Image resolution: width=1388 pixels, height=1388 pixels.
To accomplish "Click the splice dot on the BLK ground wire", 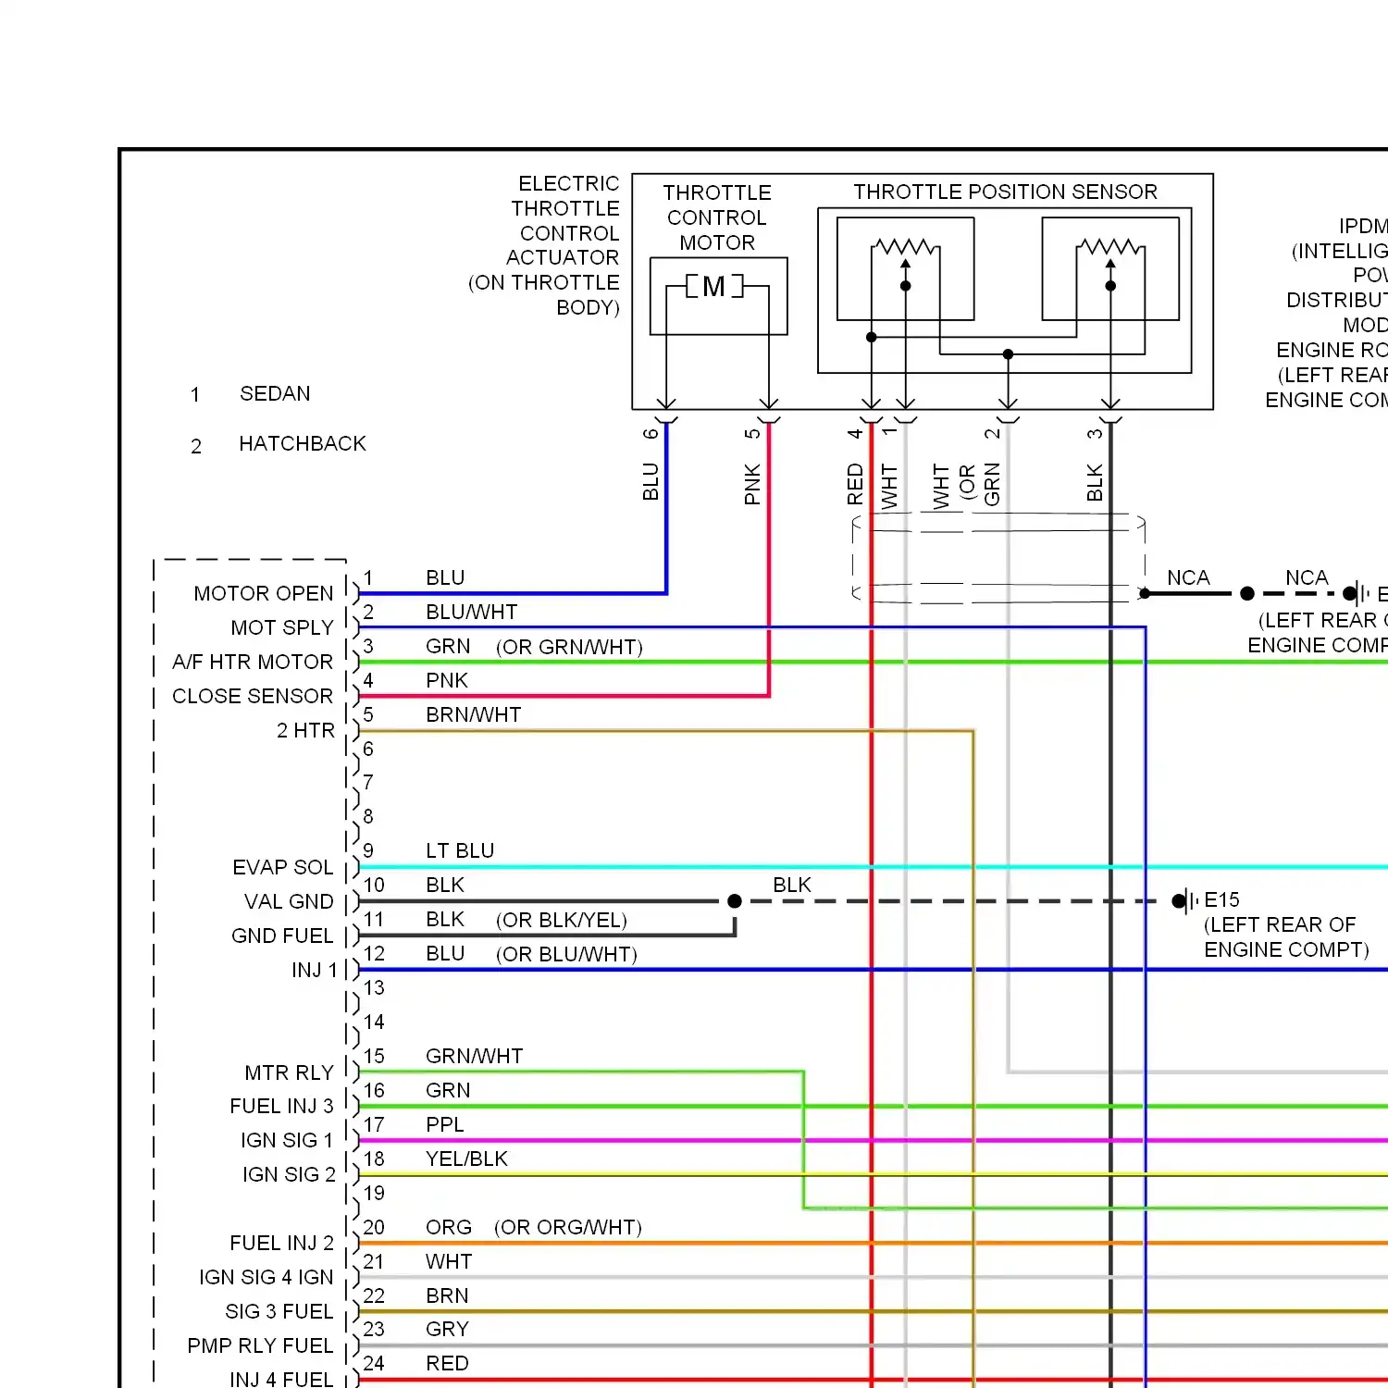I will point(734,900).
